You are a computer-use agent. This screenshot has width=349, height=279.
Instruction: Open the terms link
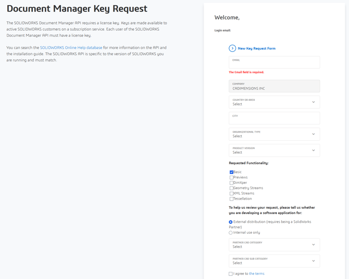(257, 274)
